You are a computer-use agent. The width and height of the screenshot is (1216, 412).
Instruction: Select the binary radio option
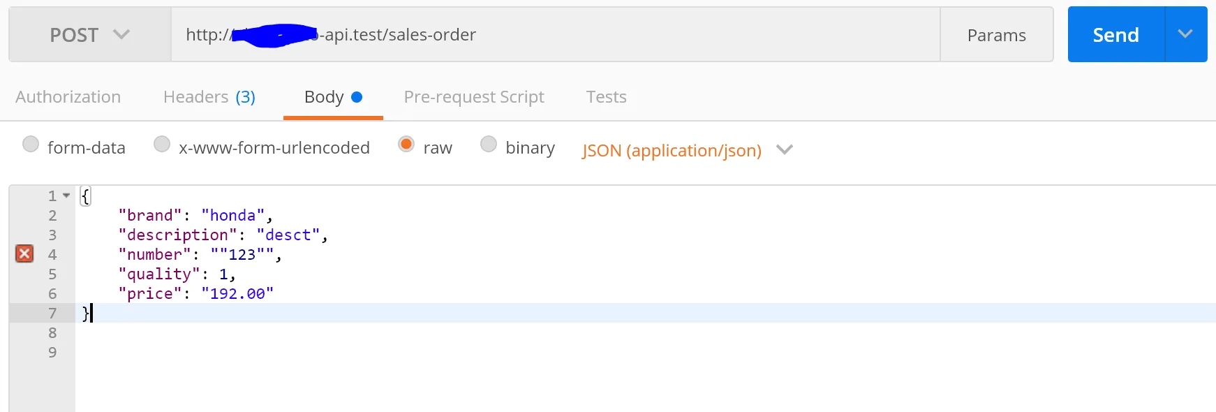[489, 145]
